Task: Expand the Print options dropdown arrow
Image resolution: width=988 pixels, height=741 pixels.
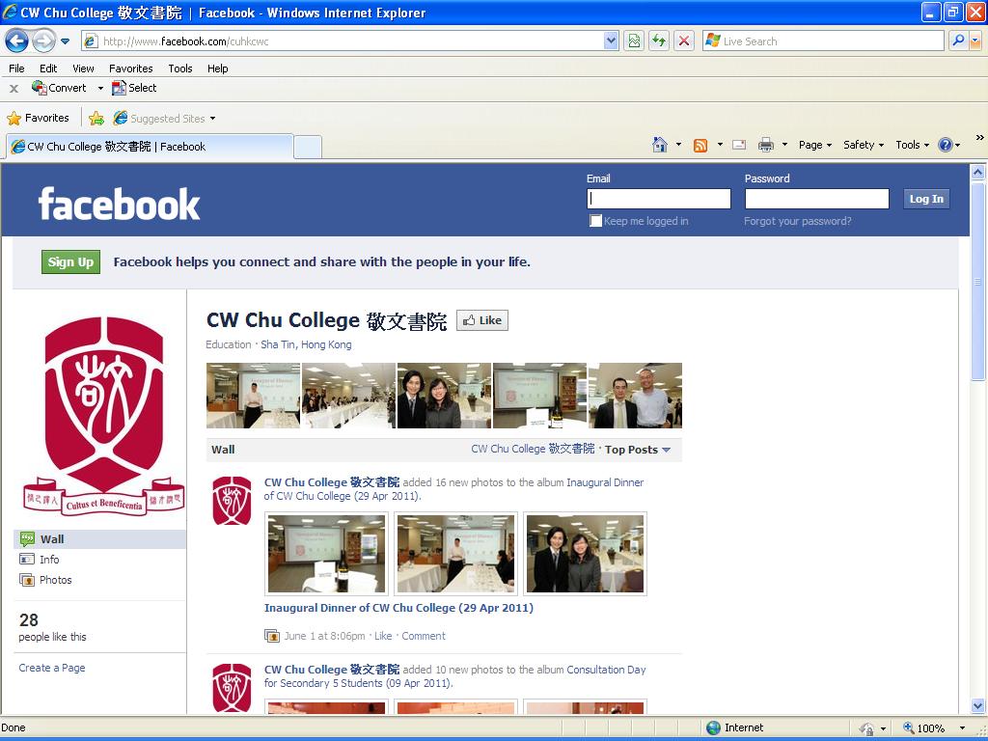Action: click(784, 145)
